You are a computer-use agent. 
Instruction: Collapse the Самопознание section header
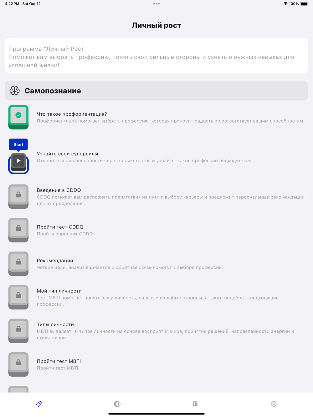click(x=156, y=91)
